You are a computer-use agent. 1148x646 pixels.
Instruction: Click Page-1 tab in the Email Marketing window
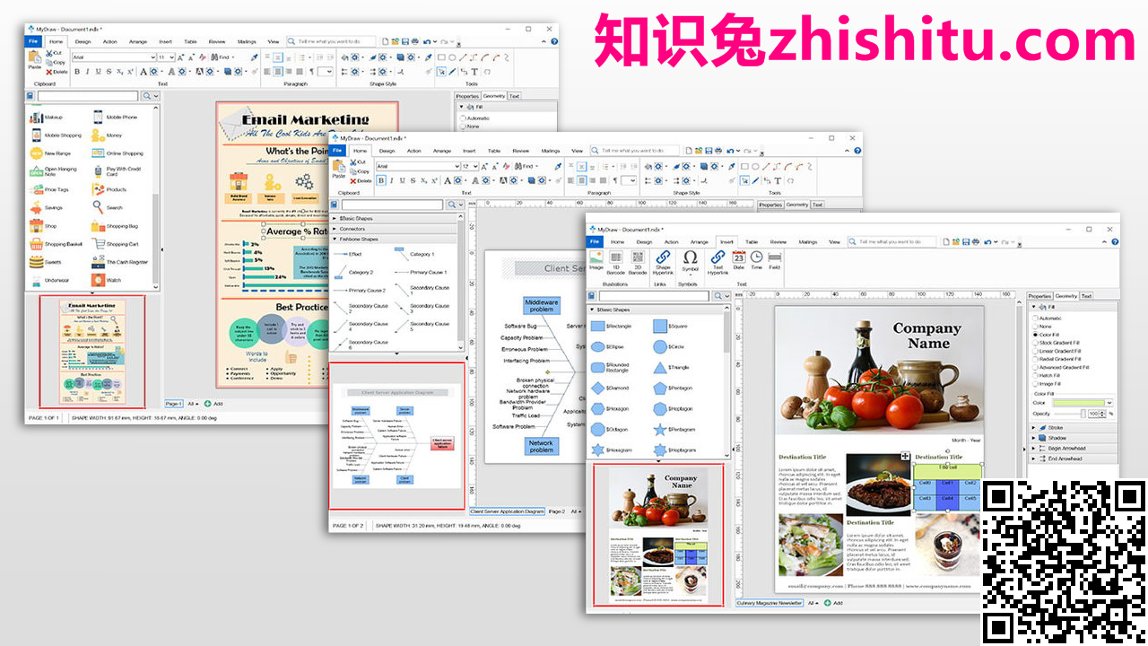(x=173, y=404)
